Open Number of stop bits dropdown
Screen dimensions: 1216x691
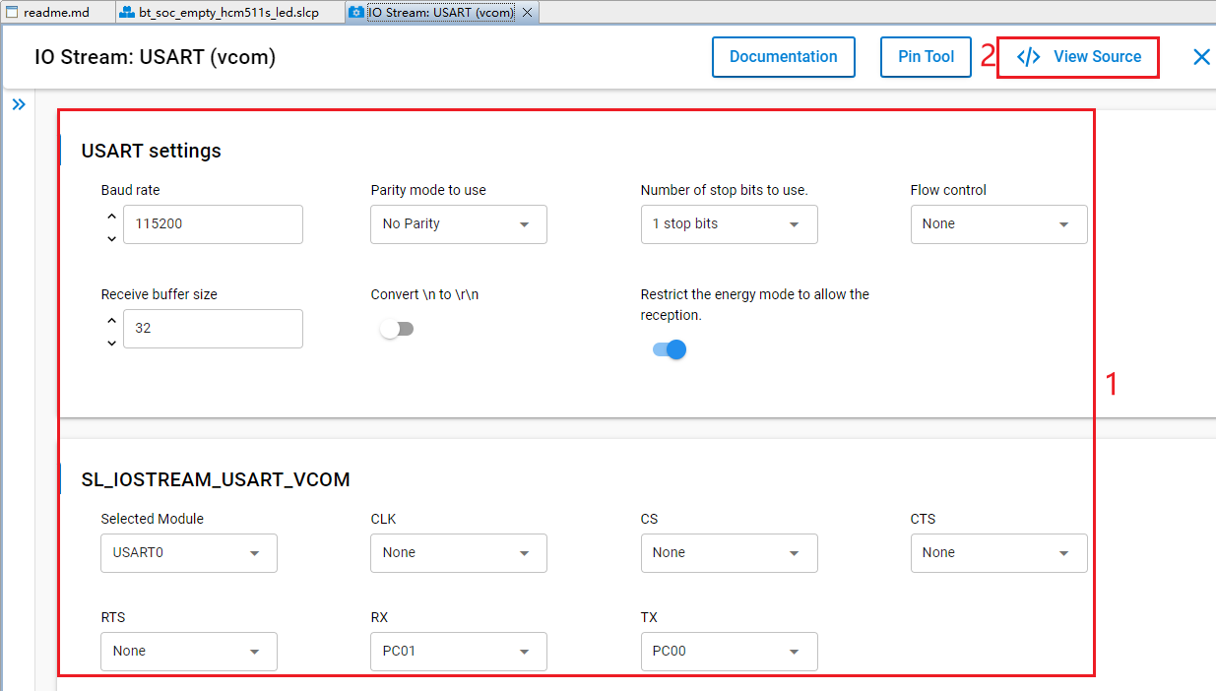pyautogui.click(x=728, y=224)
